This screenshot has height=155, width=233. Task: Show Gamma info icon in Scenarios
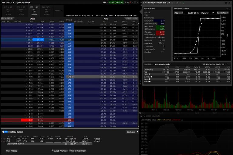(151, 77)
